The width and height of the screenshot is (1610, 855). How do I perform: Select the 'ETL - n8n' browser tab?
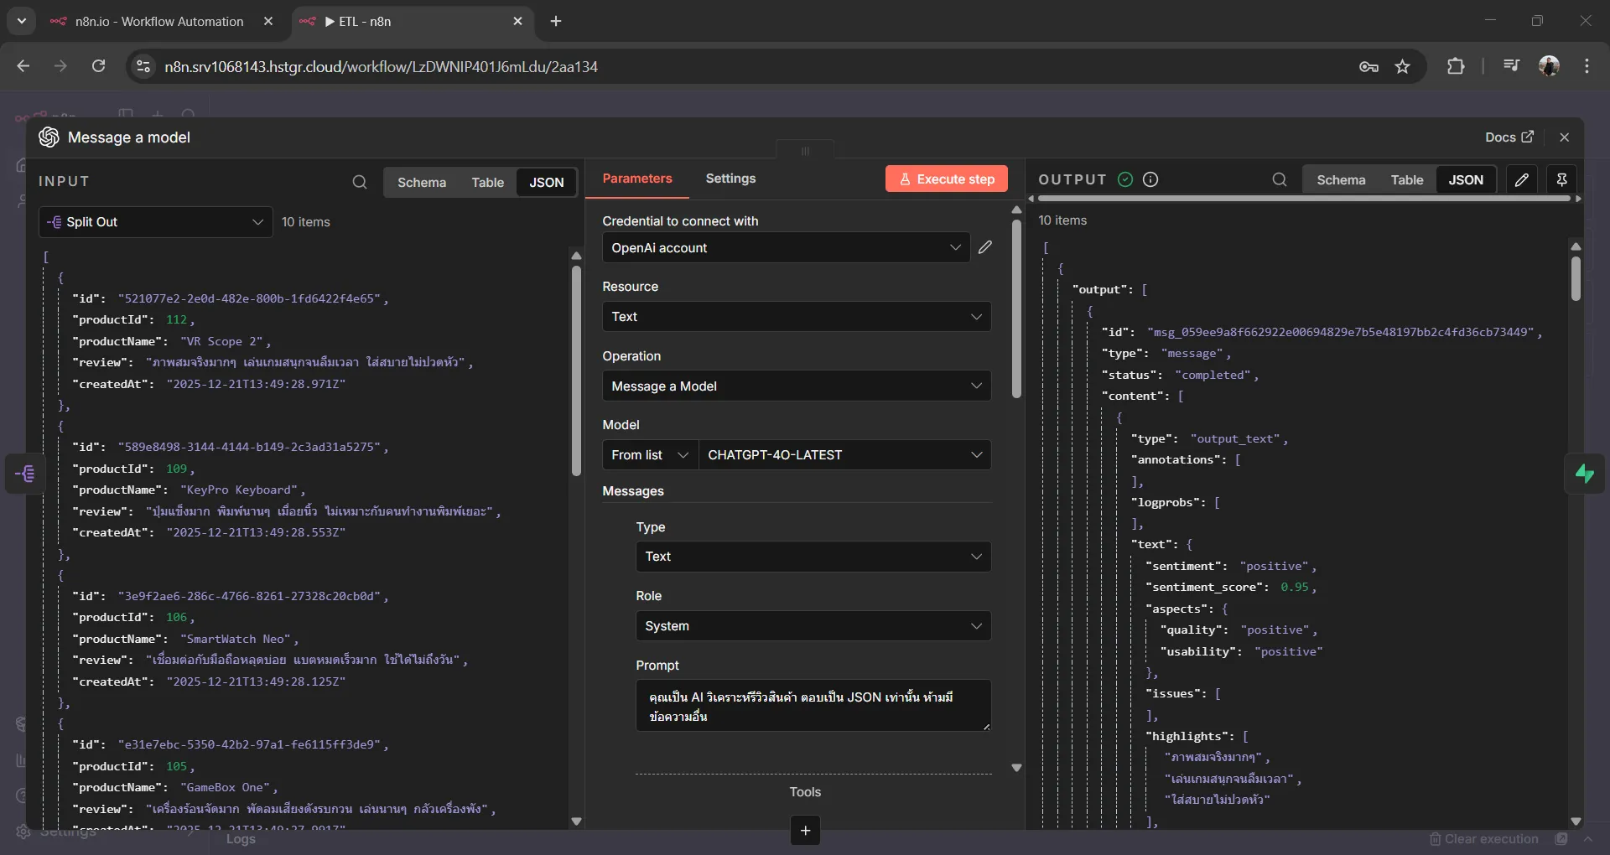(394, 21)
